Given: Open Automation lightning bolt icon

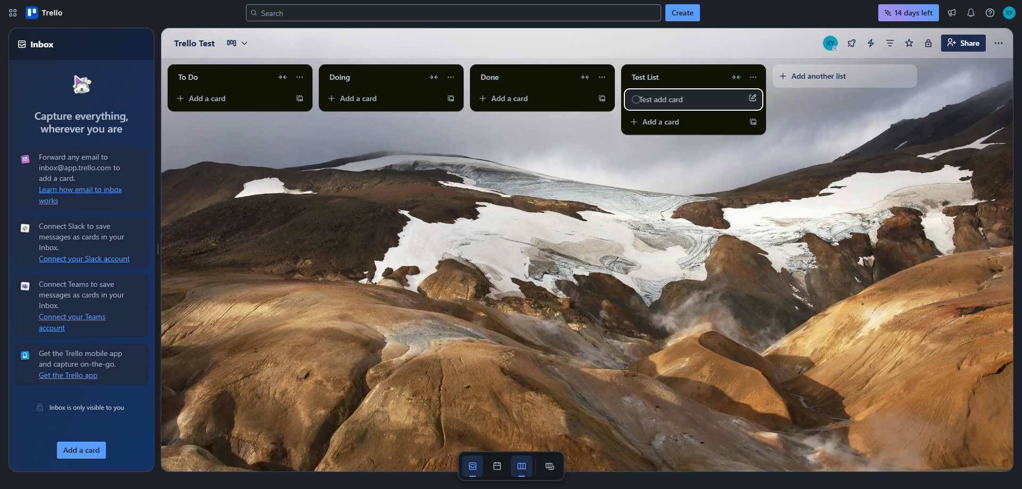Looking at the screenshot, I should [x=871, y=43].
